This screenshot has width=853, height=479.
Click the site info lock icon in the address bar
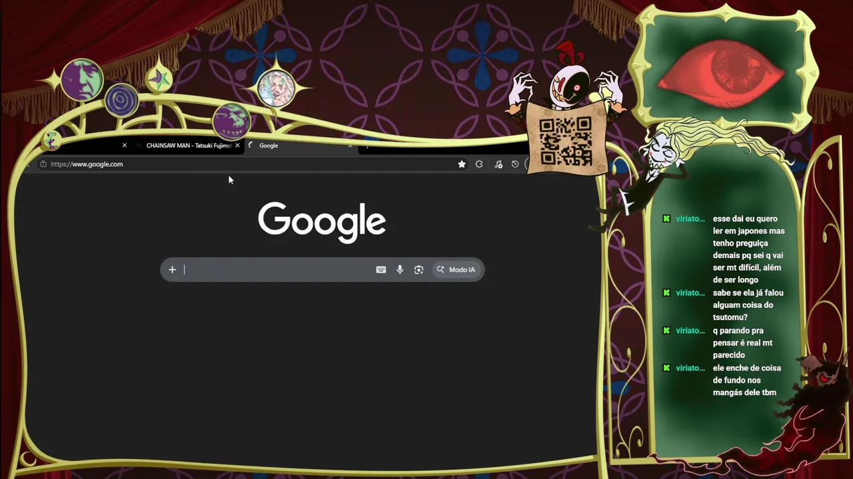tap(43, 164)
